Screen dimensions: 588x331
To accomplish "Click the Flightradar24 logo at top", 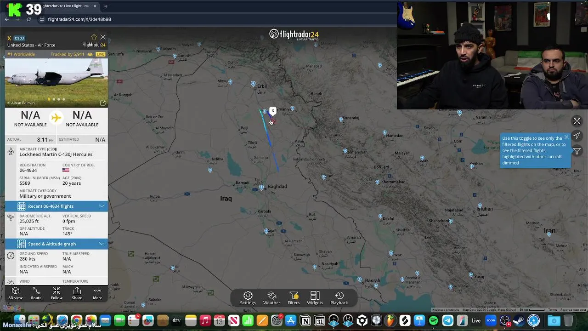I will pos(294,34).
